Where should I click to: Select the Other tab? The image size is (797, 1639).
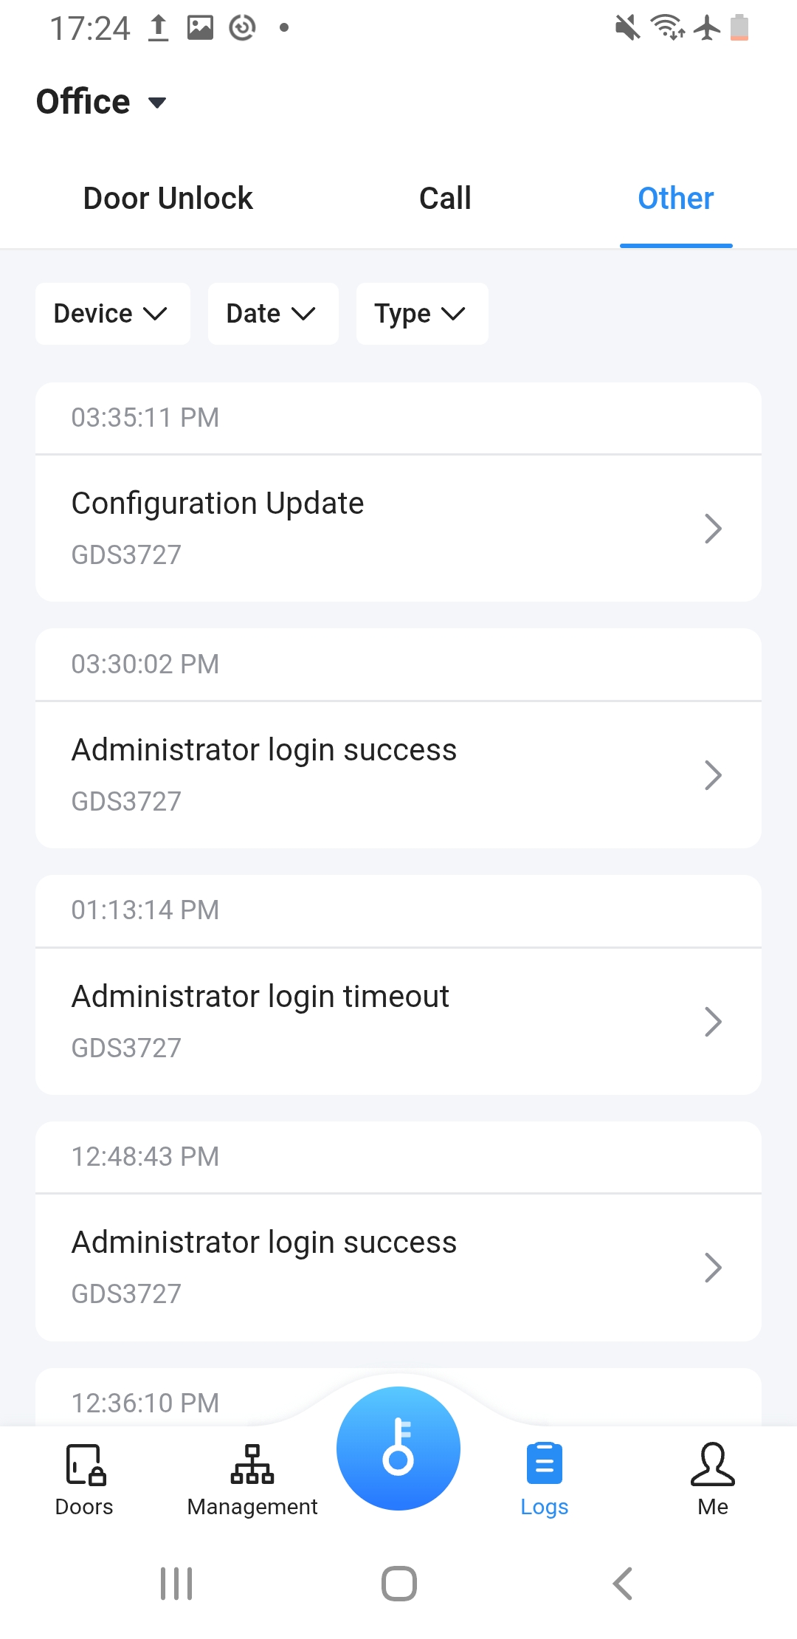click(676, 199)
